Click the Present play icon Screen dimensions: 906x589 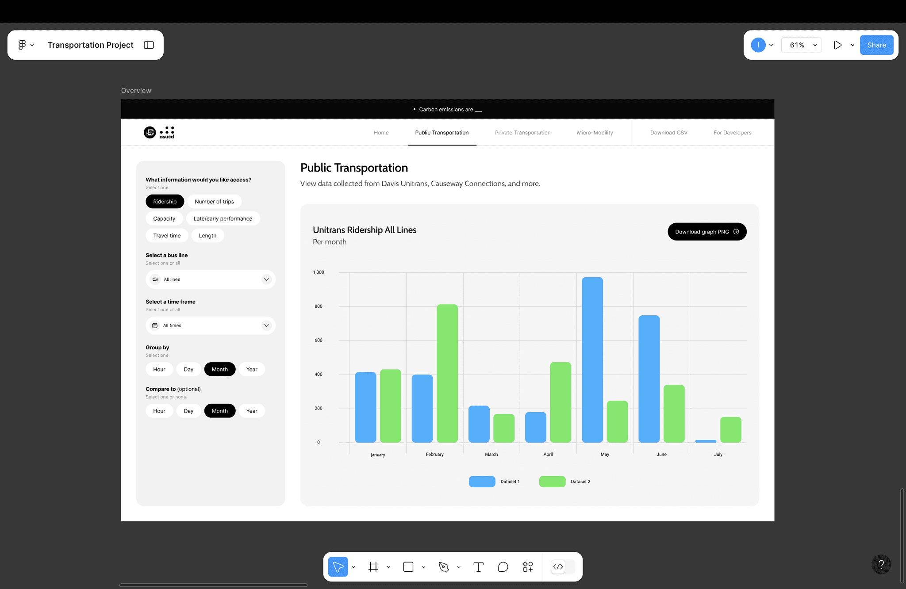pyautogui.click(x=837, y=45)
